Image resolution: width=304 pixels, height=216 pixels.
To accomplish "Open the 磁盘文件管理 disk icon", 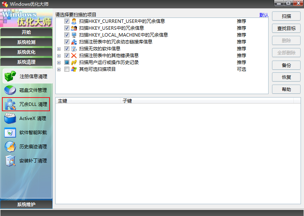I will click(10, 90).
